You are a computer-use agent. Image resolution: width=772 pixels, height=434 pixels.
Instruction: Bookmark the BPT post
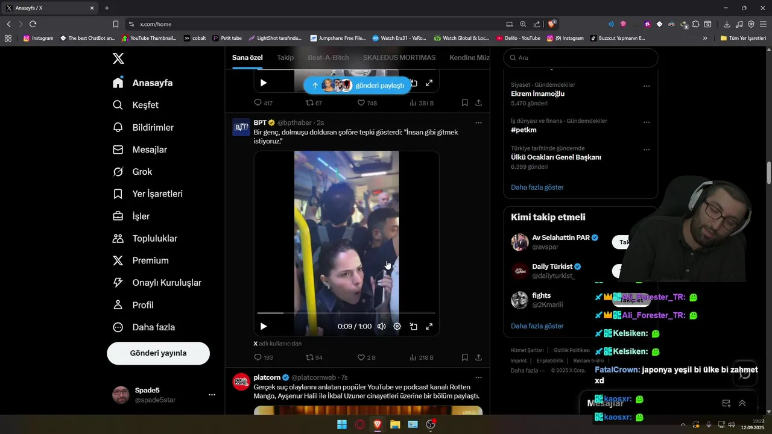point(465,357)
